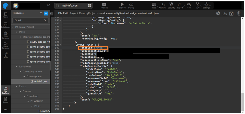Clear the auth search text with X

pyautogui.click(x=45, y=20)
